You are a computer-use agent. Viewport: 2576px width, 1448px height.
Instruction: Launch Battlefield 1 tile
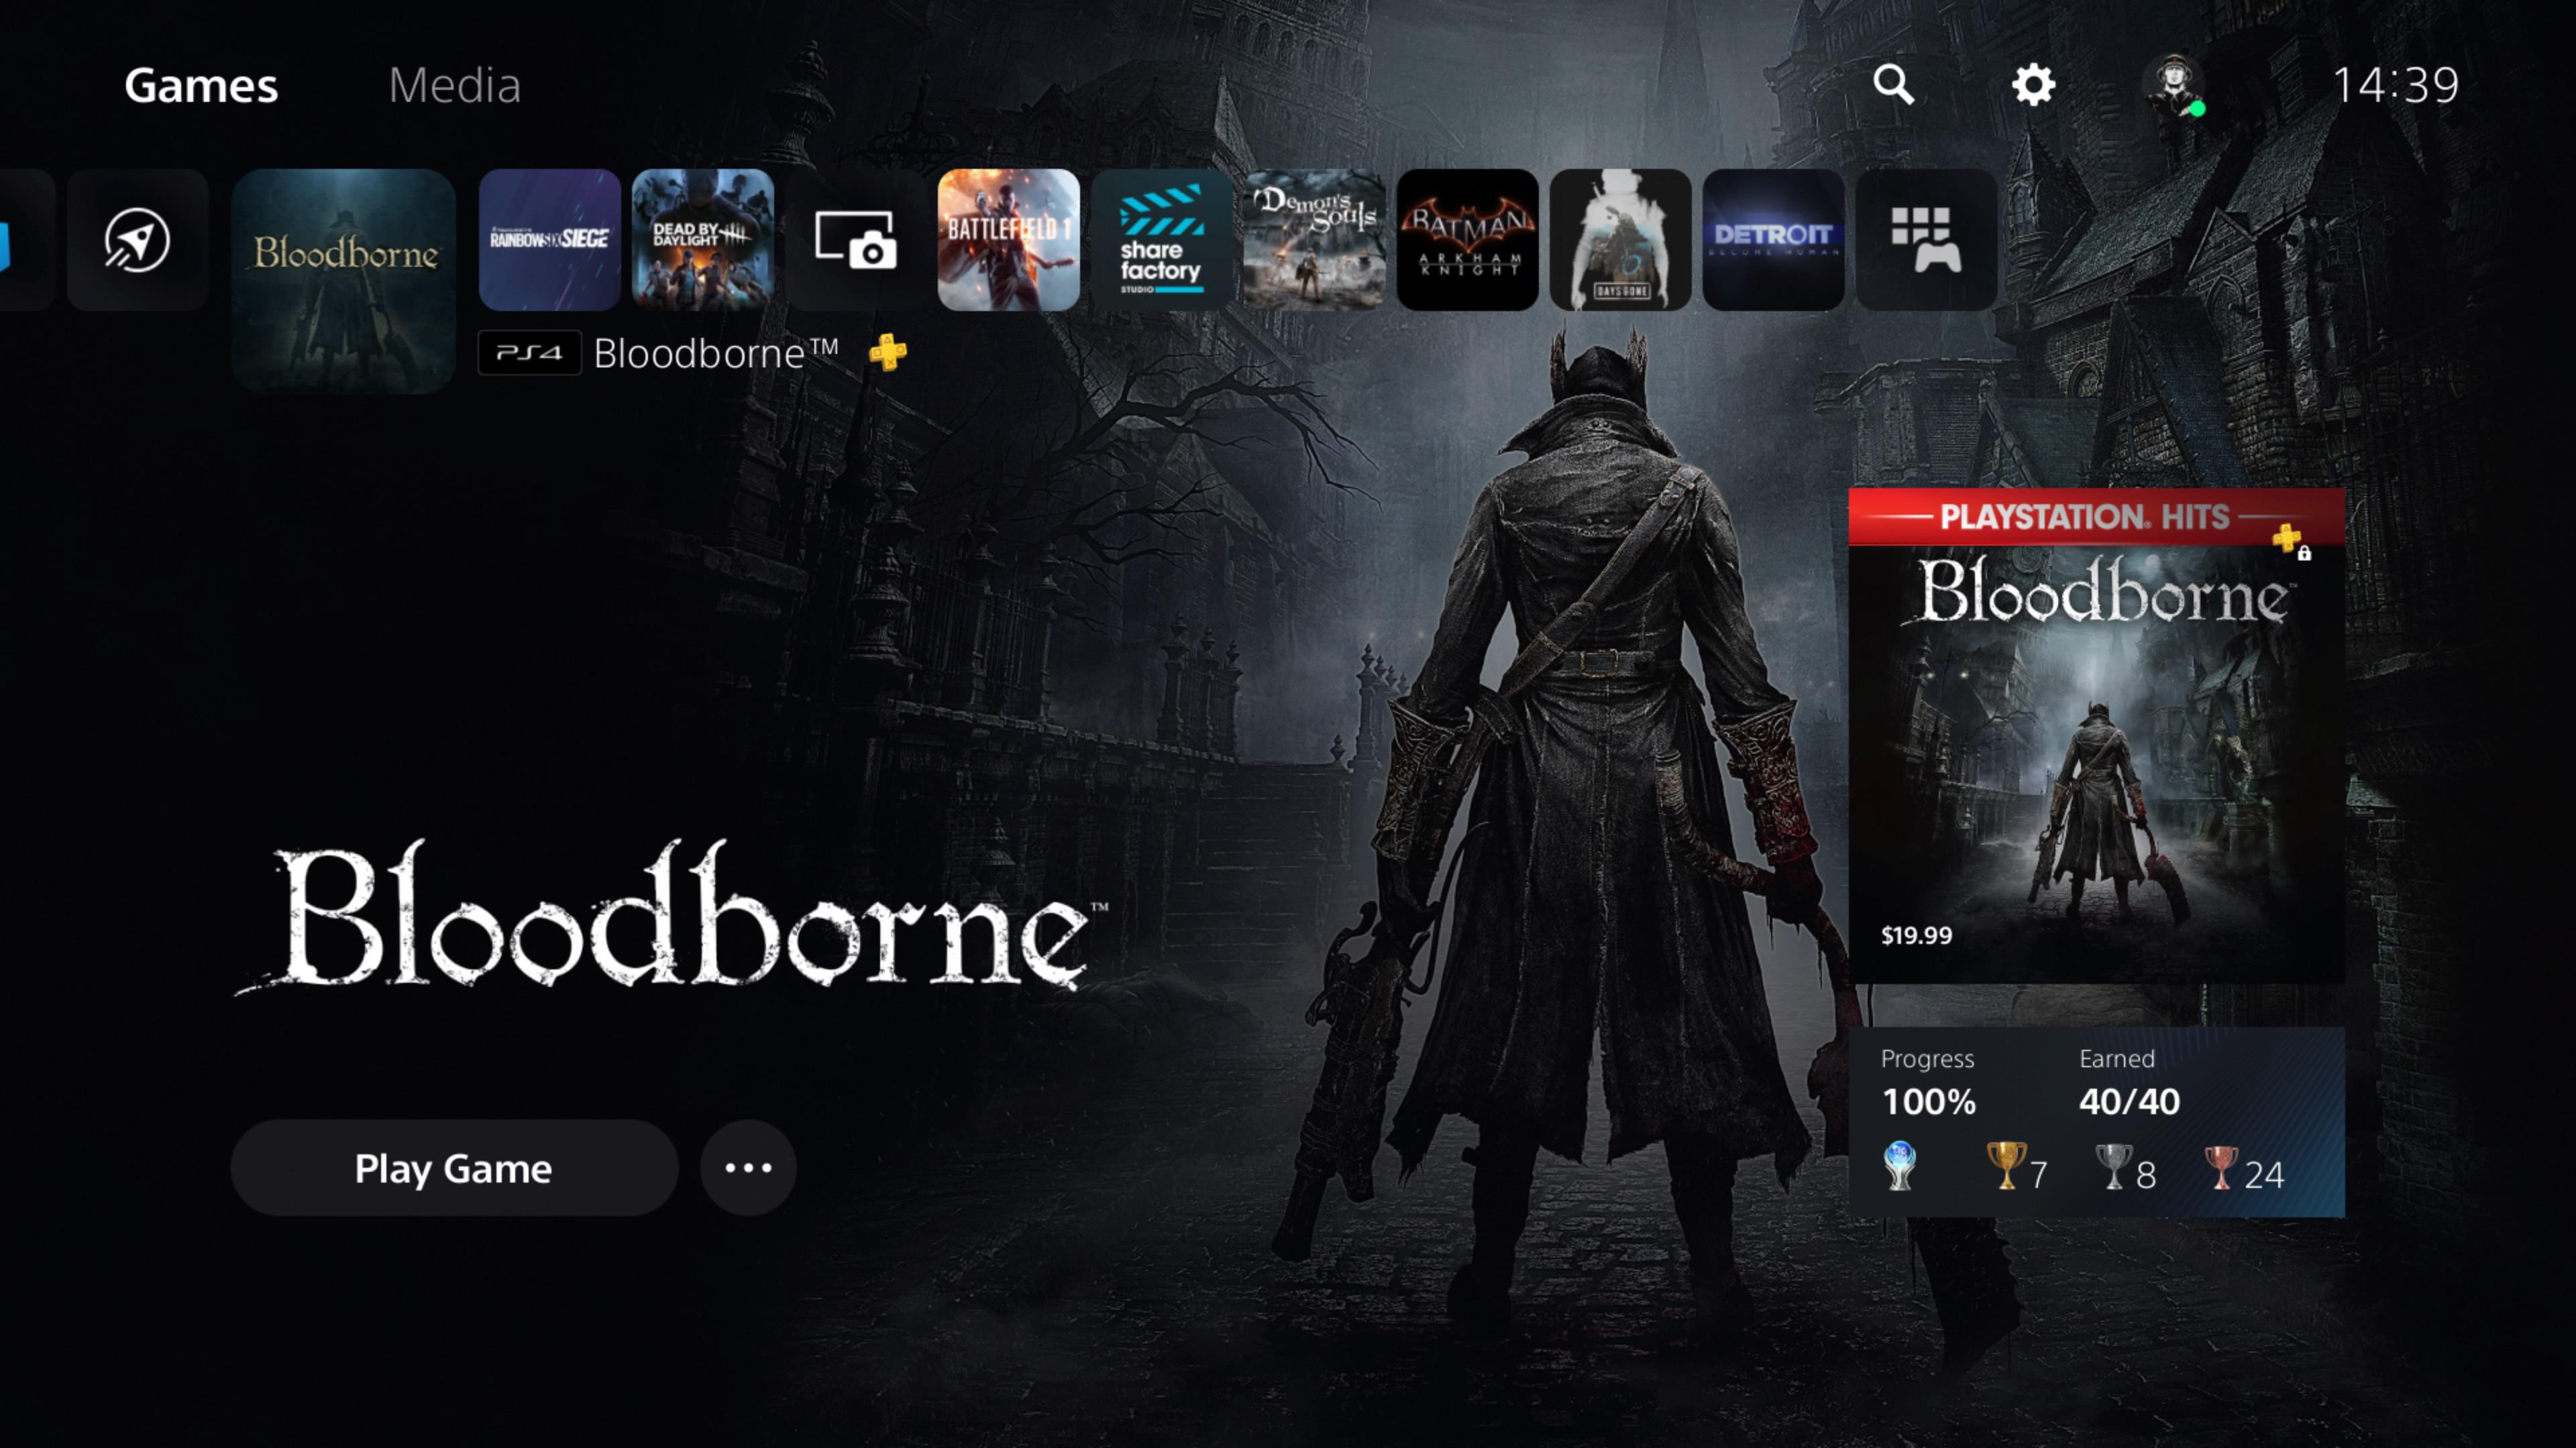1008,240
